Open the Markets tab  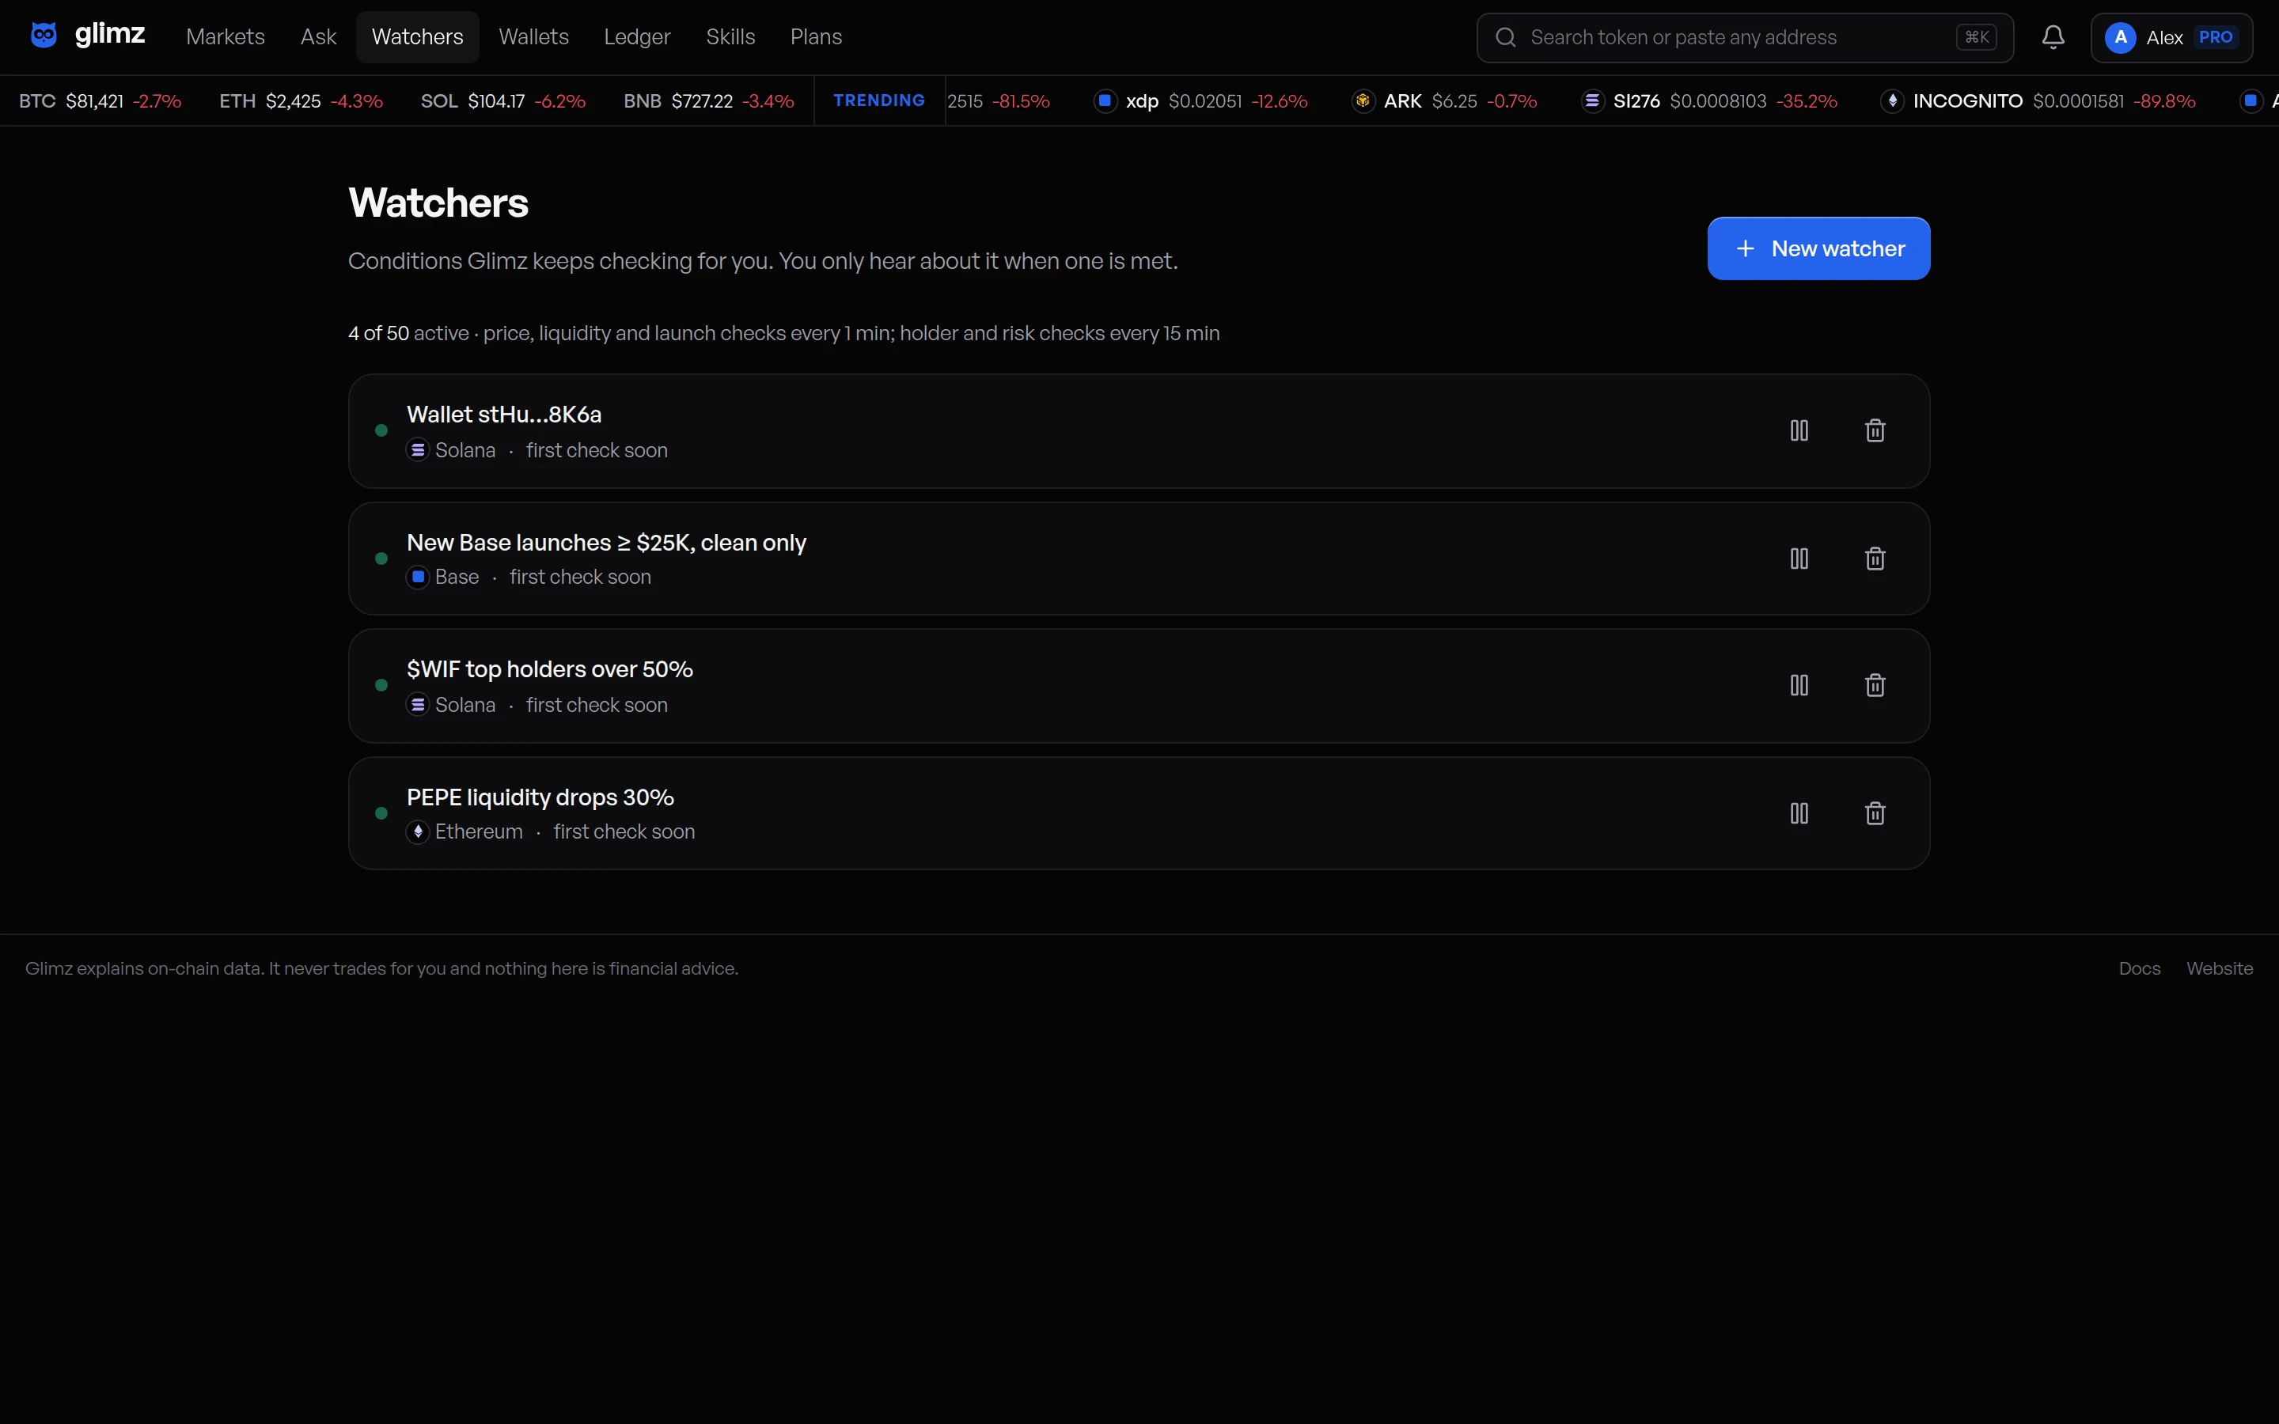[225, 36]
